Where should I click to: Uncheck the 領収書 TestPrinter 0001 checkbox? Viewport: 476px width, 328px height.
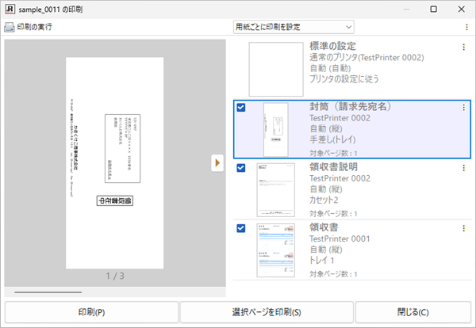241,228
